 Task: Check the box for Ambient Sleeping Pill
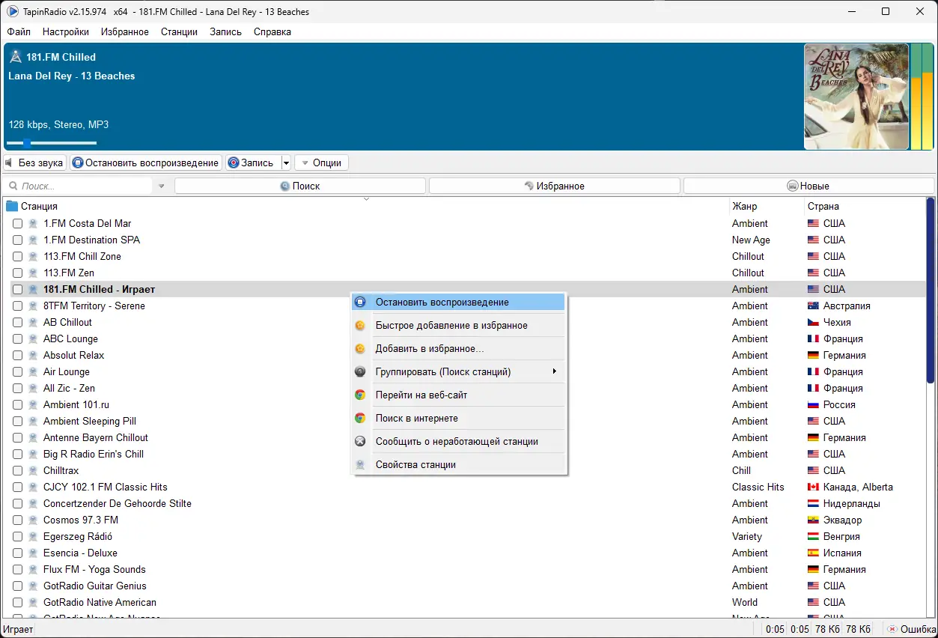click(17, 421)
